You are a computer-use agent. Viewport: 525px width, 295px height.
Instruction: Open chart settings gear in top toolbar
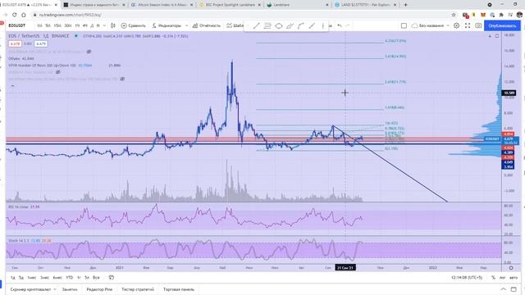point(456,25)
